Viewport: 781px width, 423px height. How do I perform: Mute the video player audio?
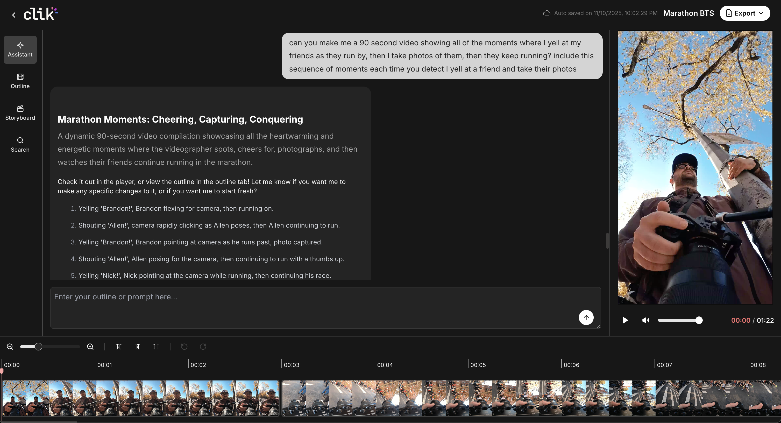646,320
